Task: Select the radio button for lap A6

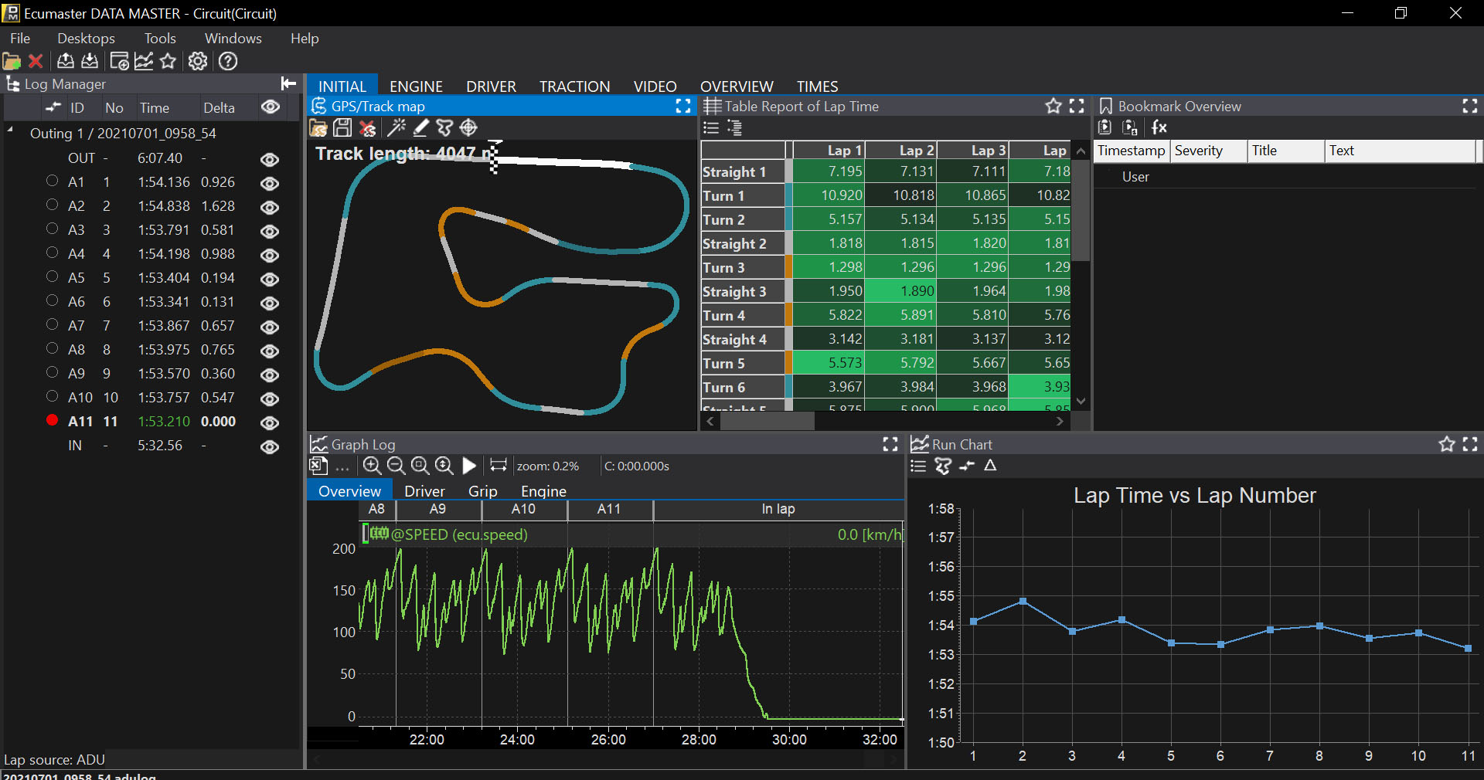Action: click(x=52, y=300)
